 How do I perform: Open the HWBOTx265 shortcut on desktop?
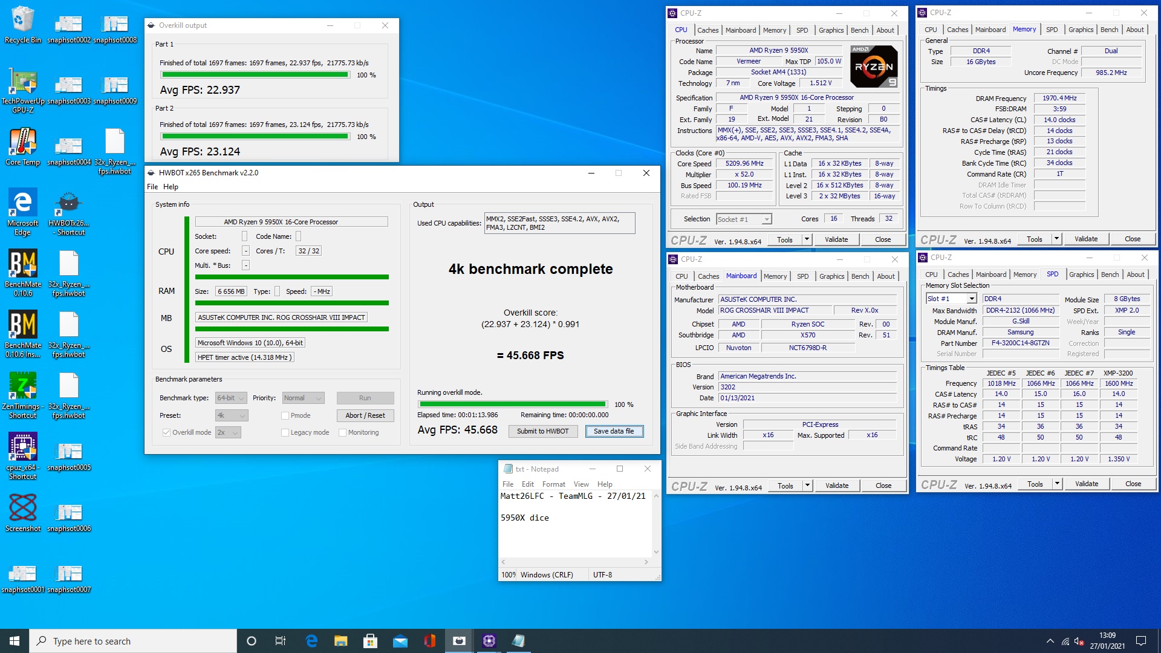(x=68, y=212)
